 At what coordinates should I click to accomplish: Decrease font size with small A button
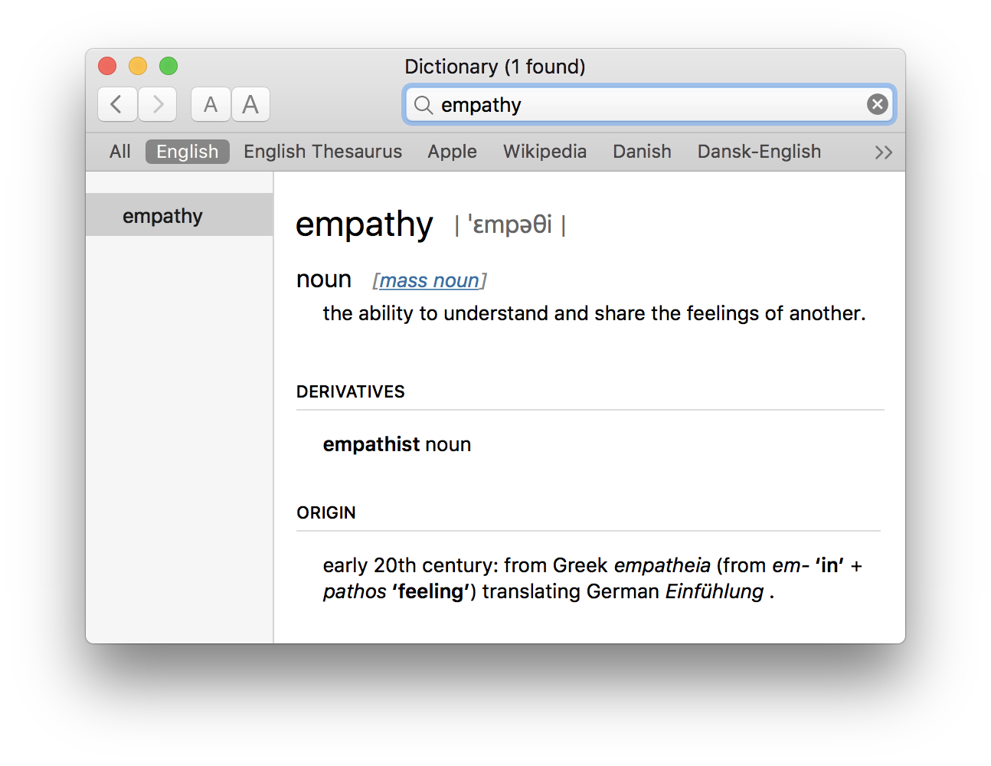pos(211,104)
